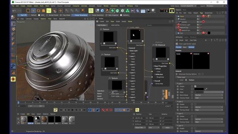The height and width of the screenshot is (134, 238).
Task: Click the back arrow in Attributes panel
Action: (206, 40)
